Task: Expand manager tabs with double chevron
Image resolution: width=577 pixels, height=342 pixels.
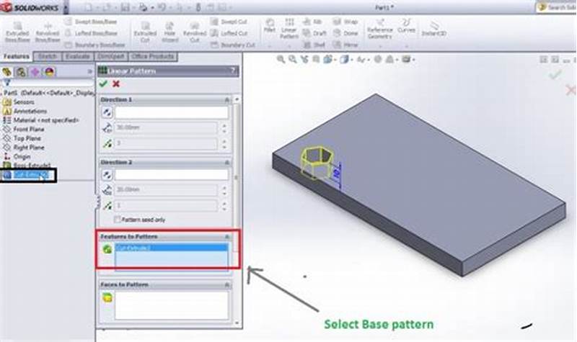Action: tap(89, 71)
